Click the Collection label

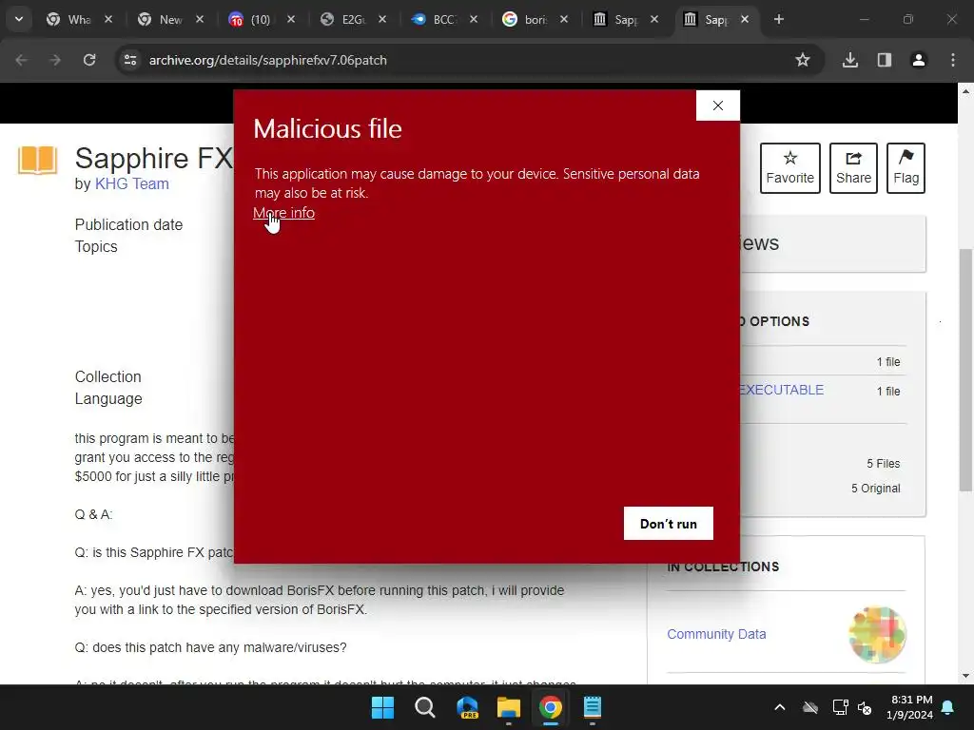[108, 376]
